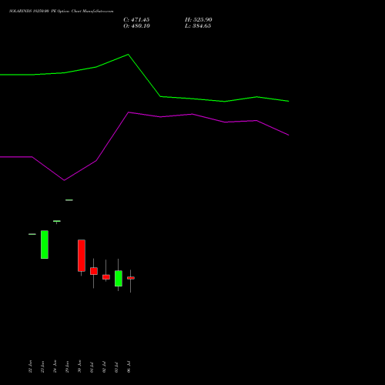385x385 pixels.
Task: Click the flat dash candle for 22 Jun
Action: click(x=32, y=234)
